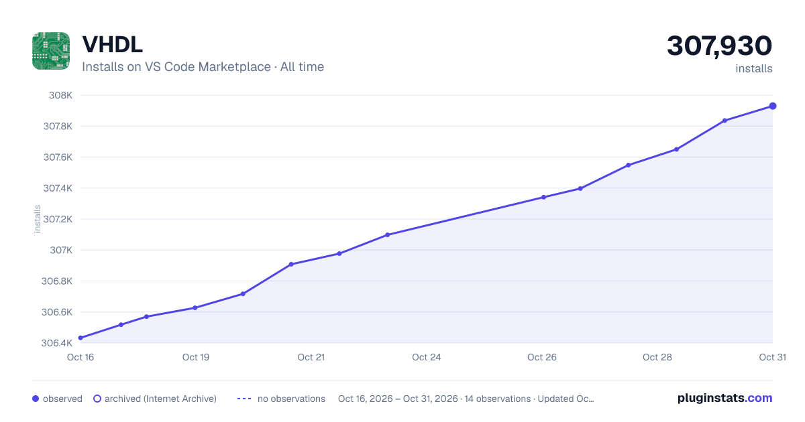Viewport: 805px width, 422px height.
Task: Click the 306.8K y-axis label
Action: pos(57,281)
